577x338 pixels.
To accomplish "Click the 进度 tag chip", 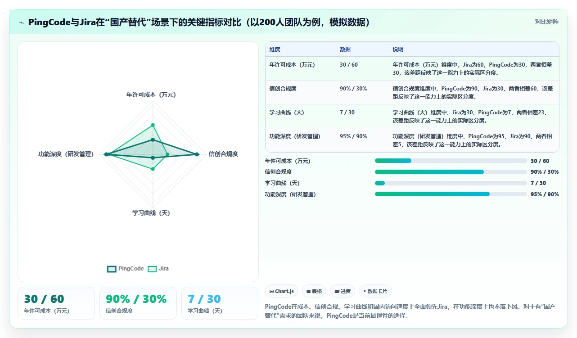I will click(x=342, y=291).
